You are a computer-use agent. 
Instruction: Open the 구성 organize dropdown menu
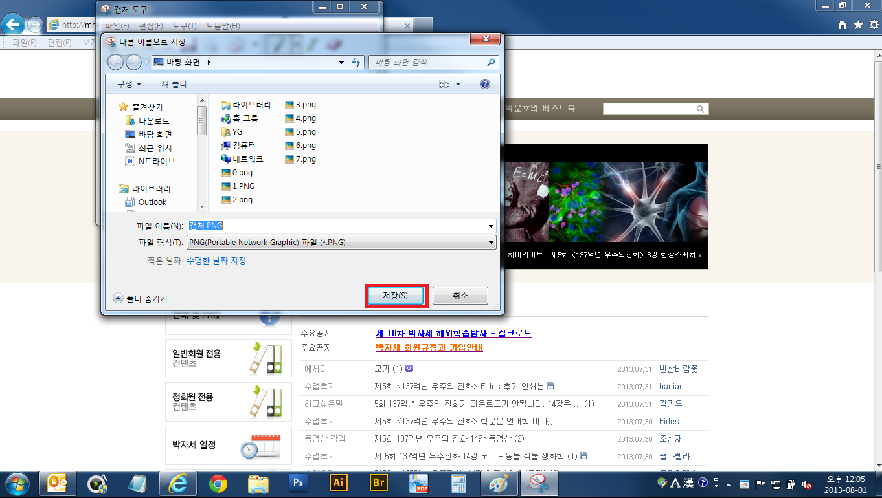click(129, 85)
